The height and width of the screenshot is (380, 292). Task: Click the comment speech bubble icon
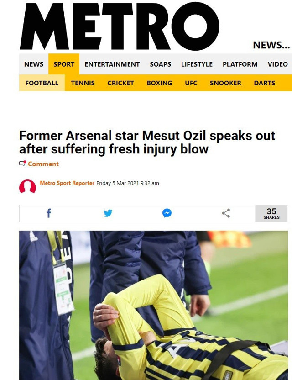pos(21,163)
